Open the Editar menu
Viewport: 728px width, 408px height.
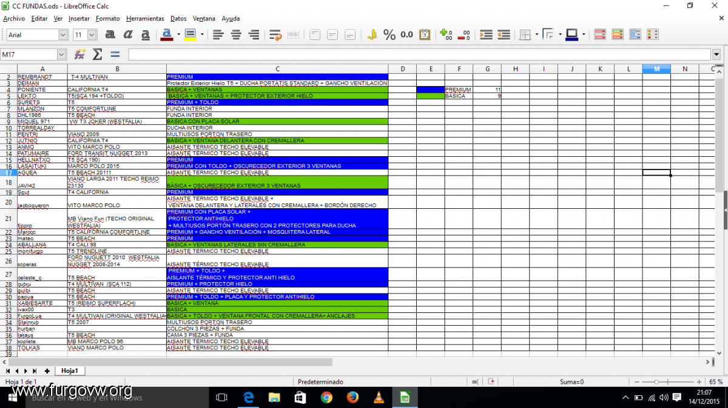(39, 19)
